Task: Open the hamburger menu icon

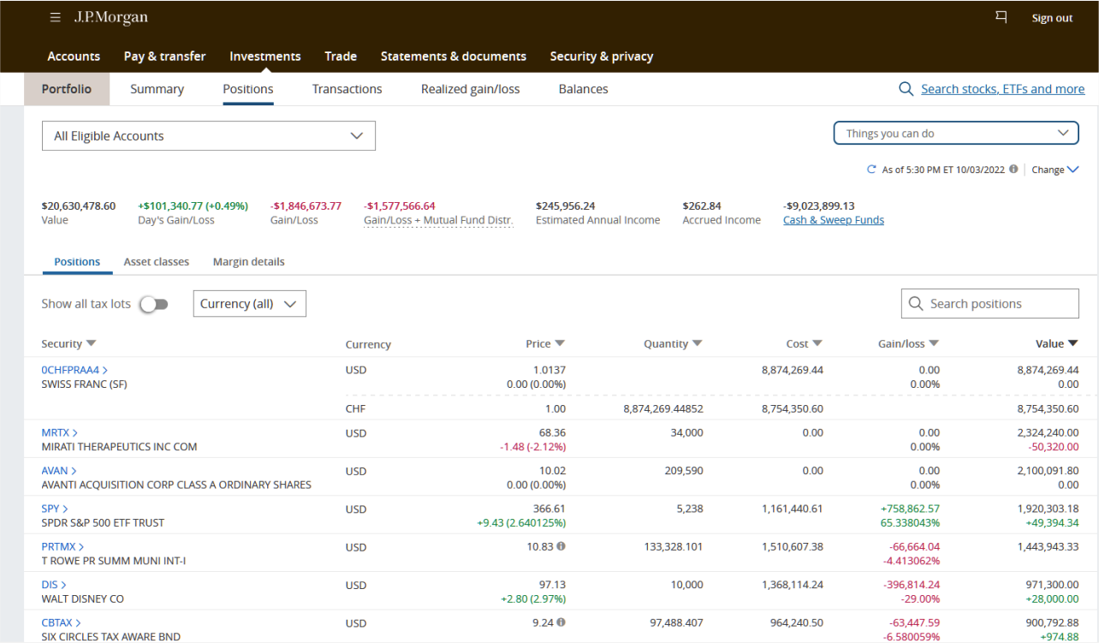Action: click(x=56, y=18)
